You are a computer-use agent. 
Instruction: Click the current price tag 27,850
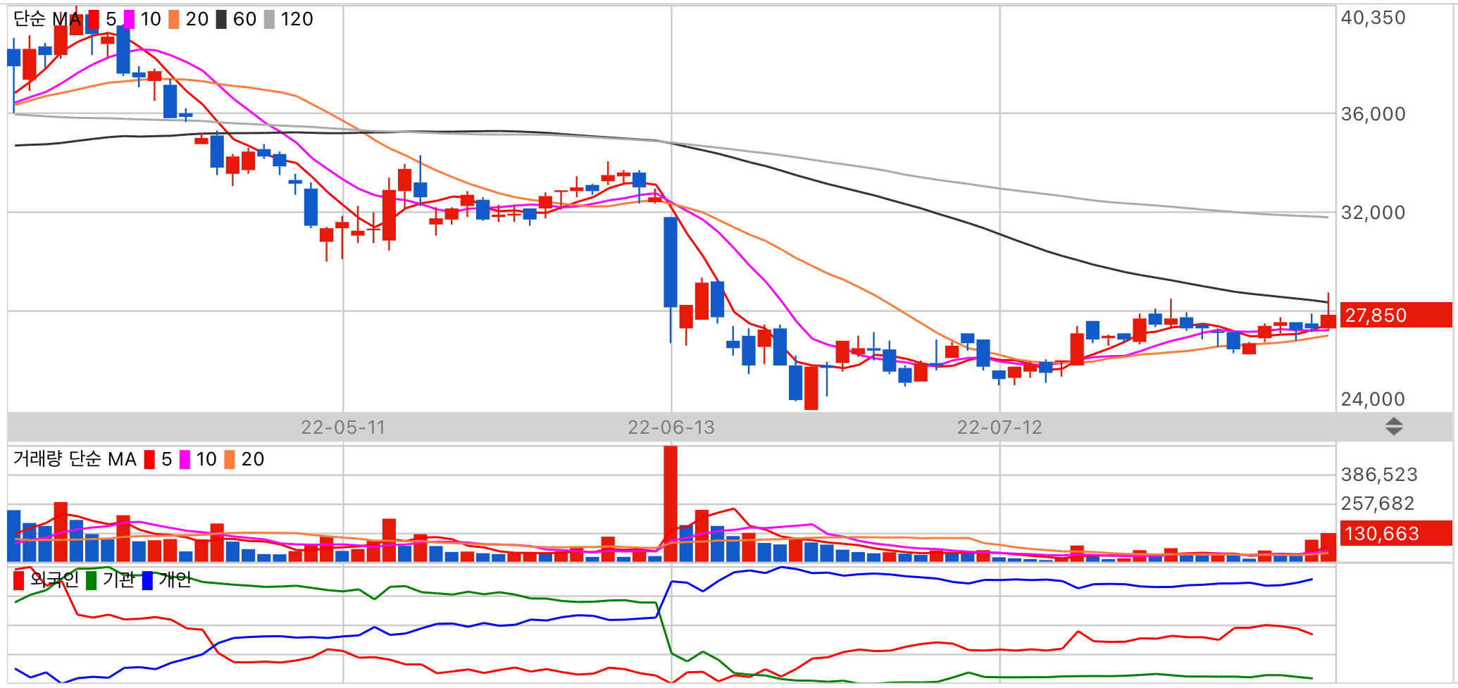(x=1395, y=315)
